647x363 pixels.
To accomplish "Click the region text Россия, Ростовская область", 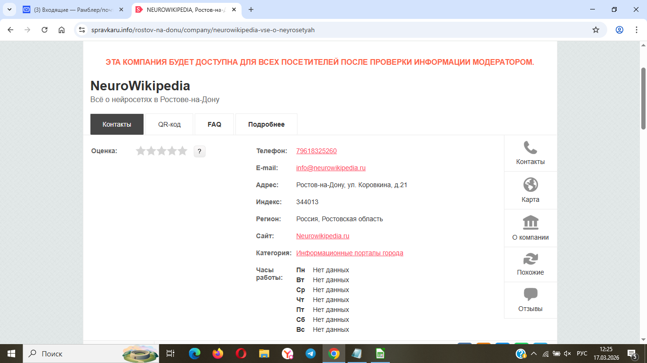I will (340, 219).
